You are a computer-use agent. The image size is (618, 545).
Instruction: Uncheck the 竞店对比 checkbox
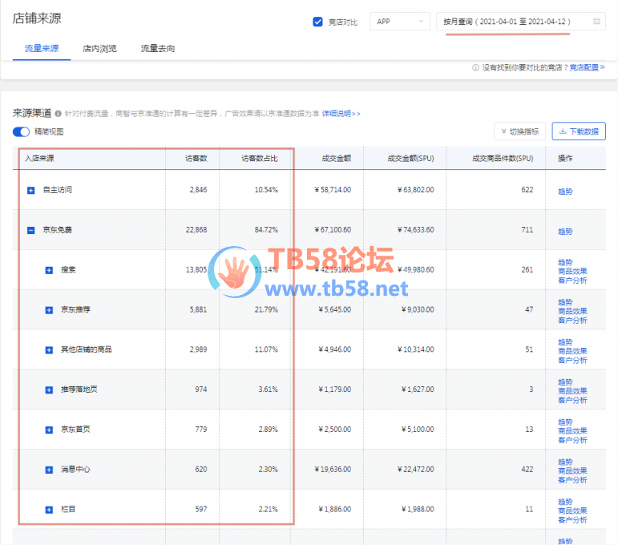coord(317,22)
